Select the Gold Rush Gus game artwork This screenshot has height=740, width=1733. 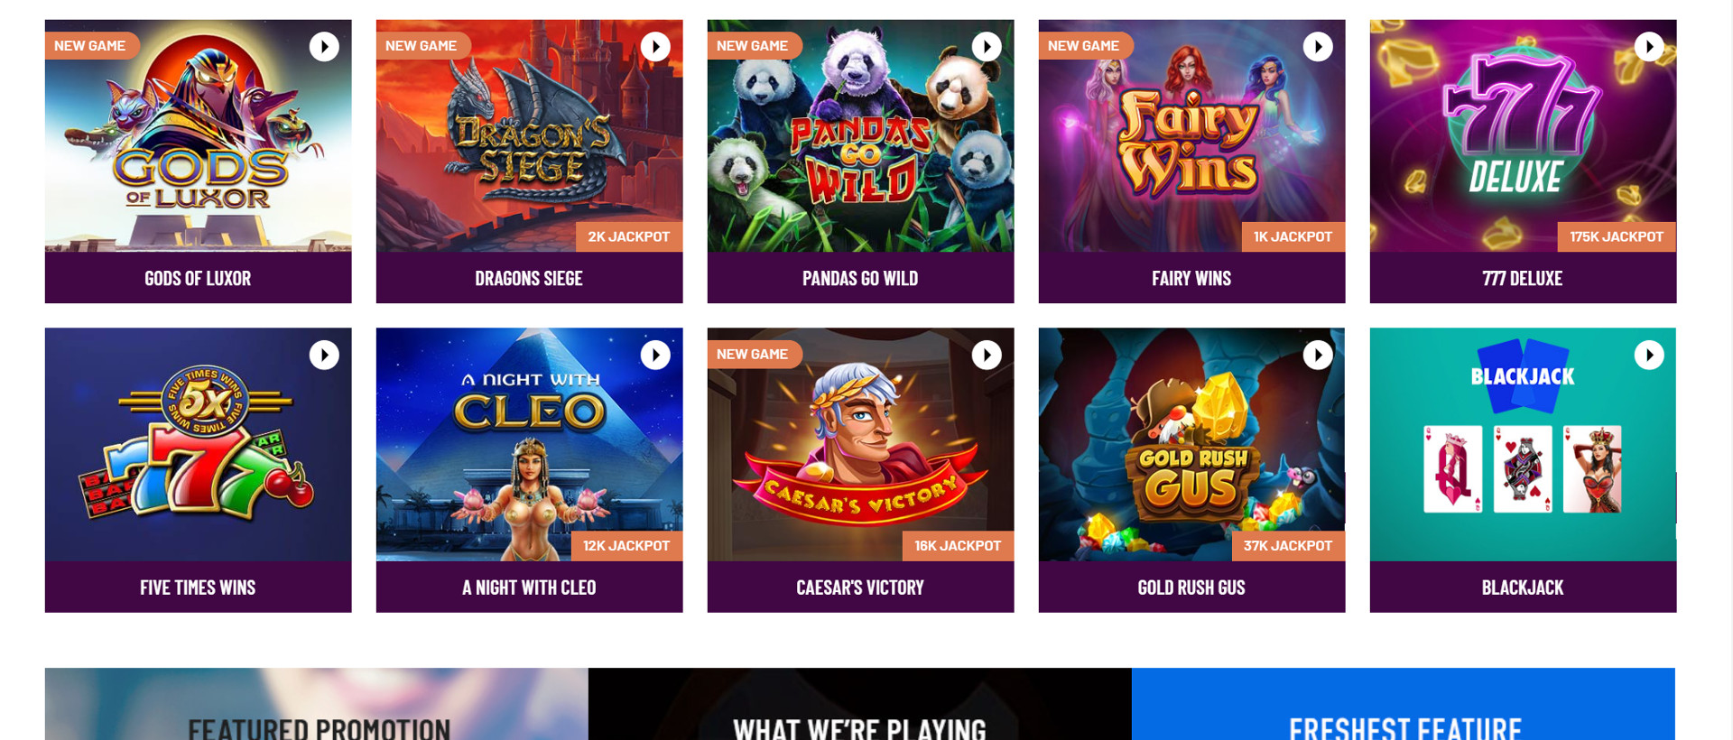click(1191, 444)
